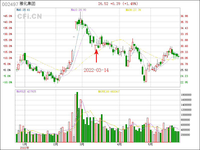Click the 28.05 price axis label

pos(184,58)
